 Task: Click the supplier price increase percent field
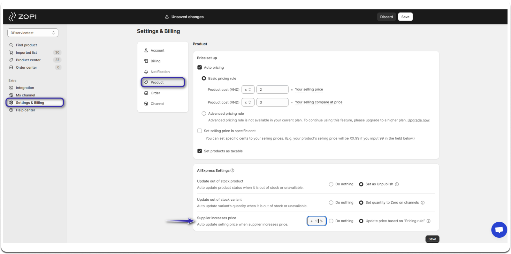click(317, 221)
